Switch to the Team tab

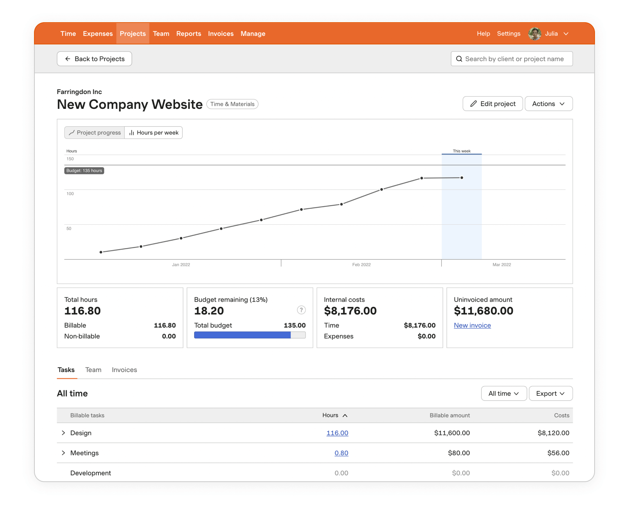click(x=93, y=369)
